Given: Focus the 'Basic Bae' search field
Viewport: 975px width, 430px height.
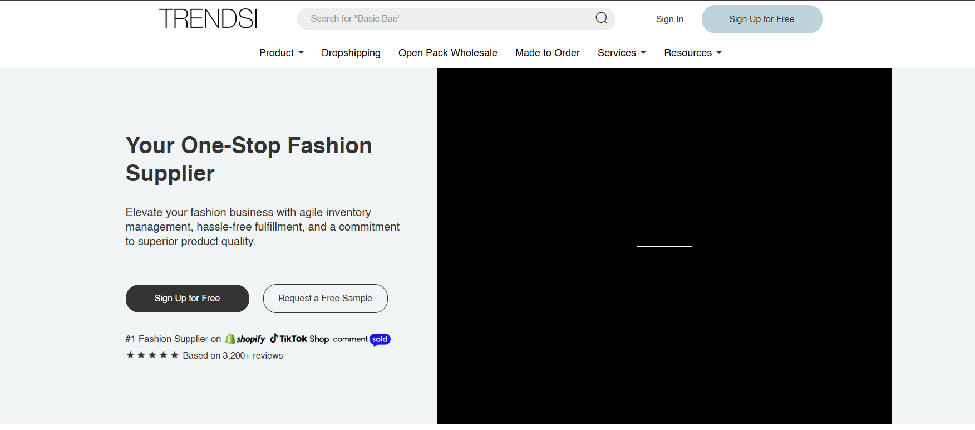Looking at the screenshot, I should click(x=445, y=19).
